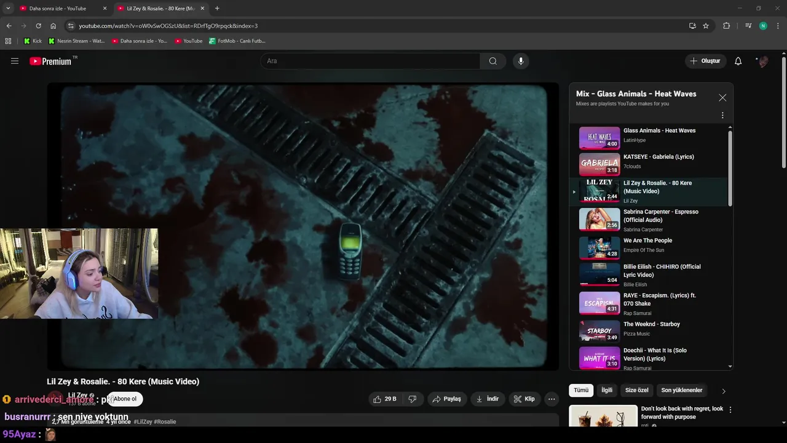787x443 pixels.
Task: Open Chrome apps grid in bookmarks bar
Action: click(8, 41)
